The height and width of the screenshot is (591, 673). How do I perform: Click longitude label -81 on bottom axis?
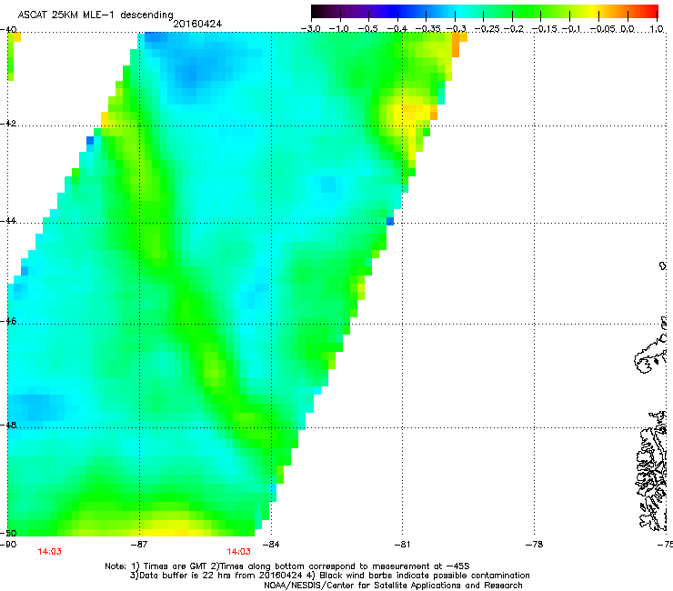pos(402,545)
